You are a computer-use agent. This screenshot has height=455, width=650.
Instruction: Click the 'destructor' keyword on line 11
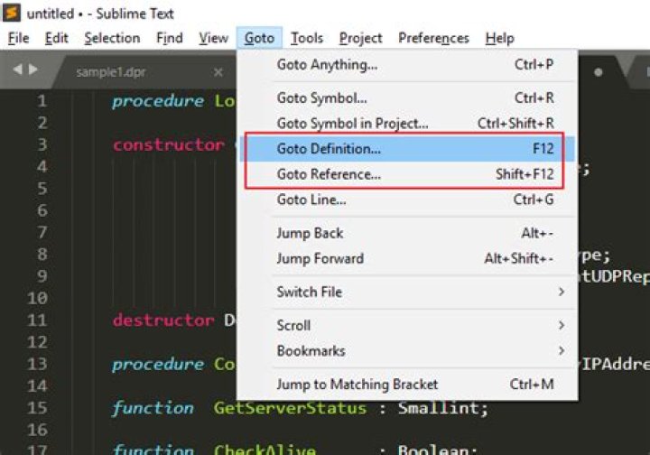(163, 320)
